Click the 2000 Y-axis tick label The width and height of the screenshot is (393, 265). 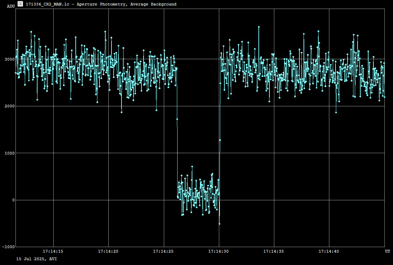point(9,106)
